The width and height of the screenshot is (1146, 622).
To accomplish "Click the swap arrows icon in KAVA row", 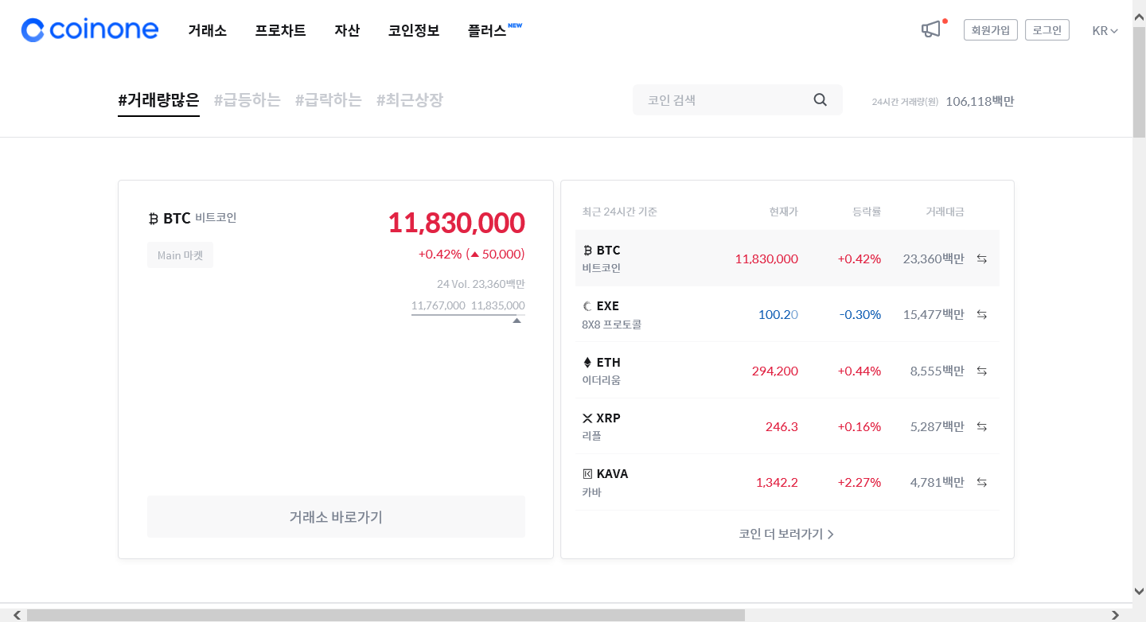I will [982, 482].
